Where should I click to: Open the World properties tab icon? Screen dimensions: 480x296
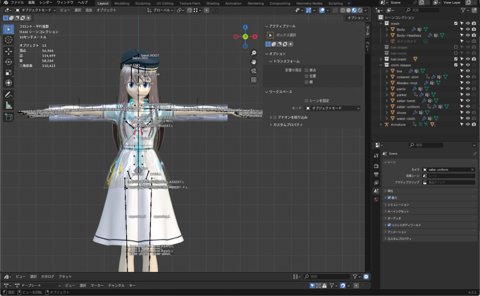(376, 200)
